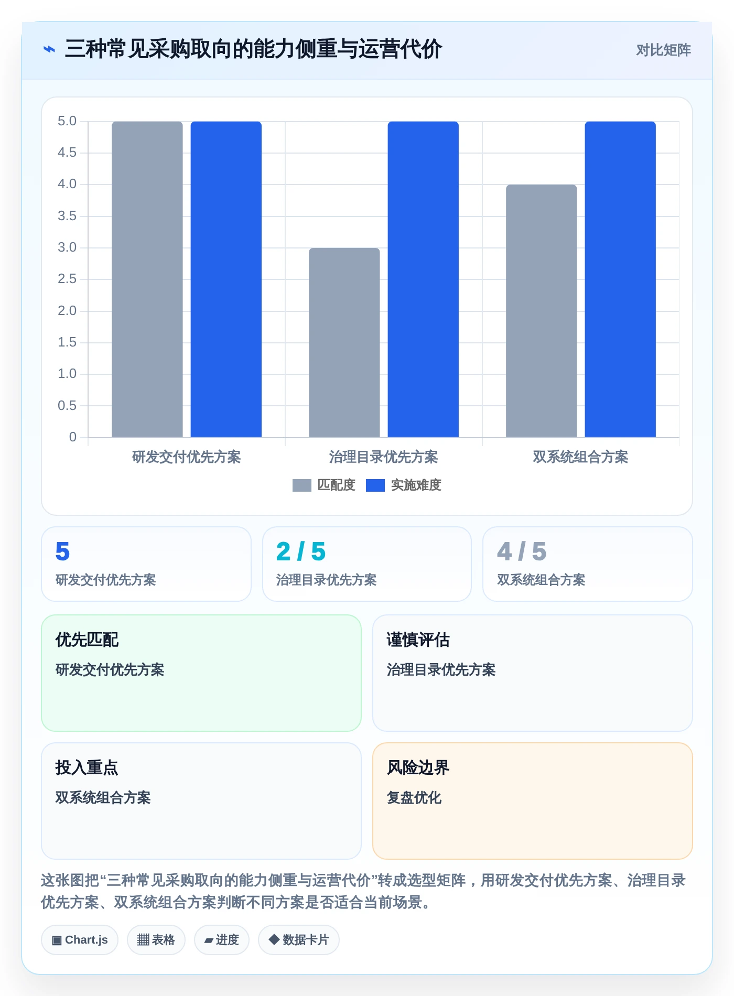This screenshot has height=996, width=734.
Task: Click the 匹配度 legend text
Action: tap(336, 485)
